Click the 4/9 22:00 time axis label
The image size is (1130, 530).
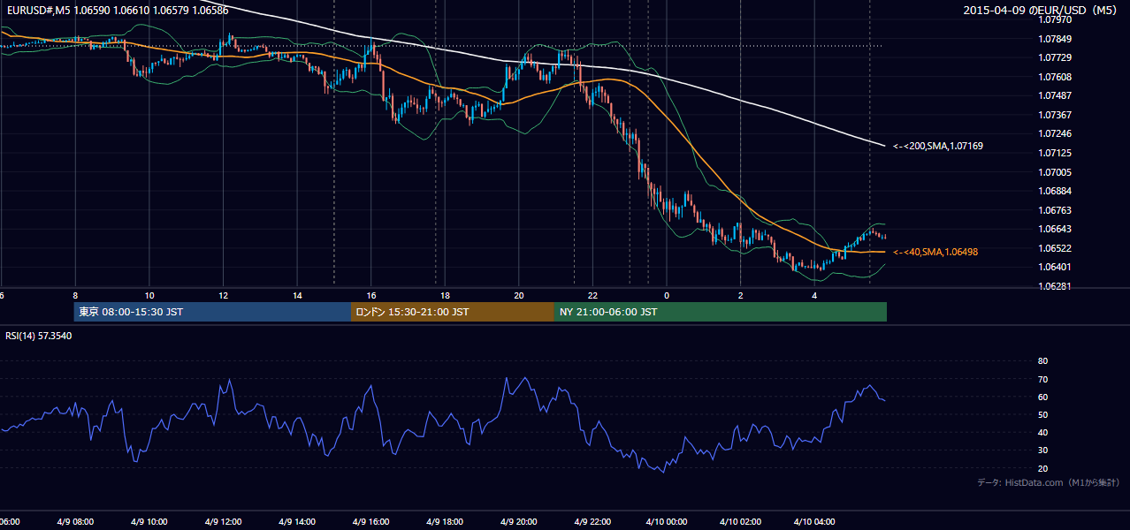click(593, 522)
